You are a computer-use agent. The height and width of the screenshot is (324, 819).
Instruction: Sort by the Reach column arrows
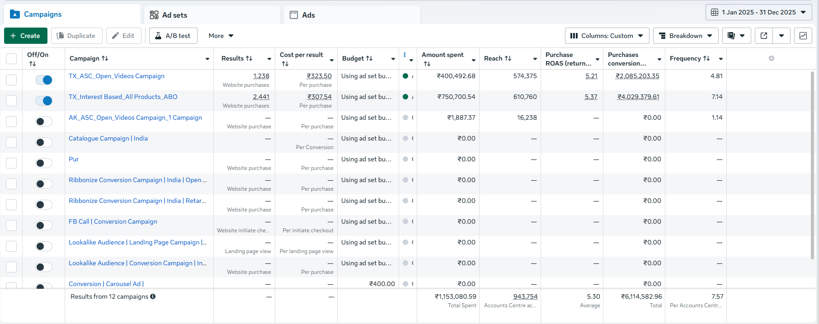[x=508, y=58]
